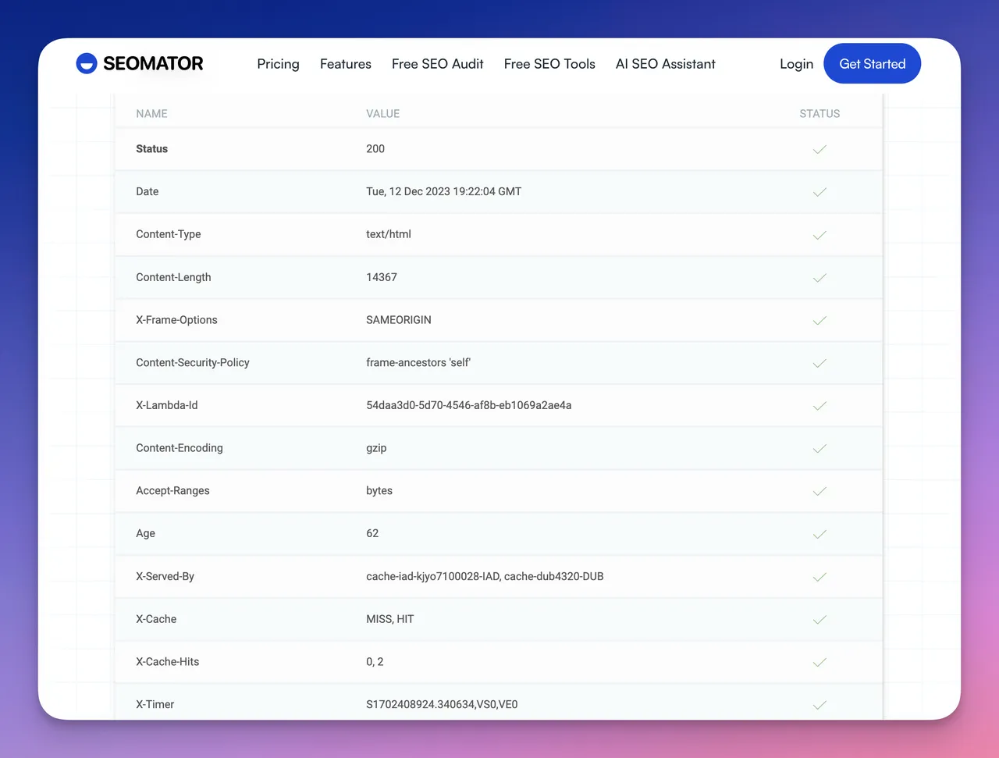Select the X-Cache-Hits label
The image size is (999, 758).
(167, 661)
